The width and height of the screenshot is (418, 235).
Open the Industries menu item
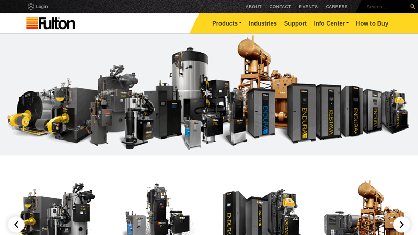point(263,23)
